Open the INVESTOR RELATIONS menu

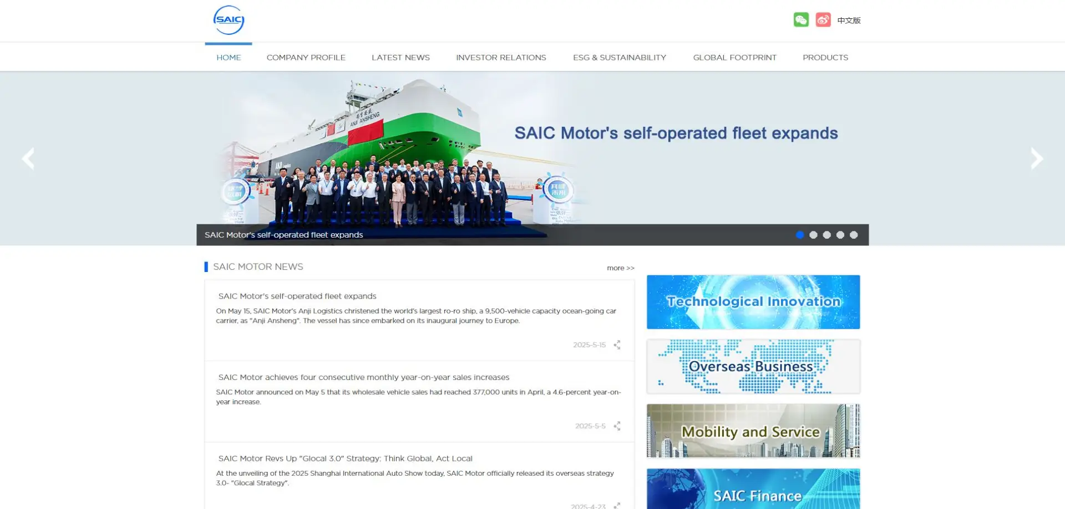point(501,58)
